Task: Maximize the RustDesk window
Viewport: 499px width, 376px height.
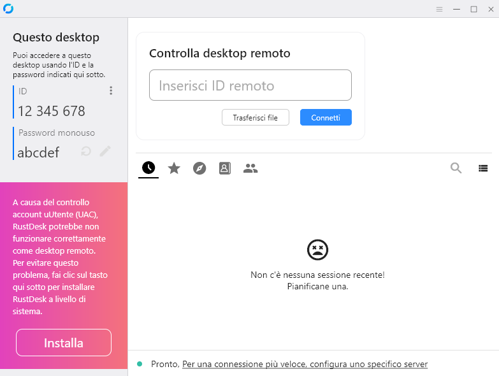Action: [474, 9]
